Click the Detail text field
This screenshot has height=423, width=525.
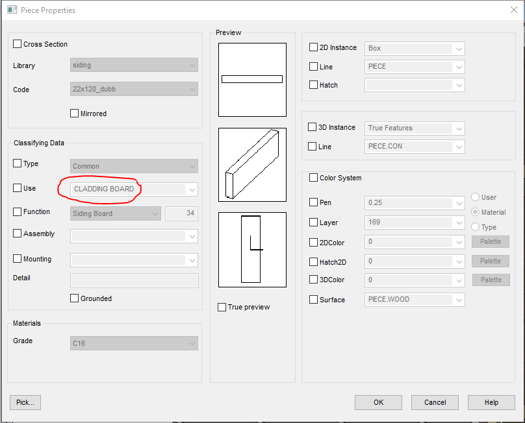pyautogui.click(x=134, y=280)
